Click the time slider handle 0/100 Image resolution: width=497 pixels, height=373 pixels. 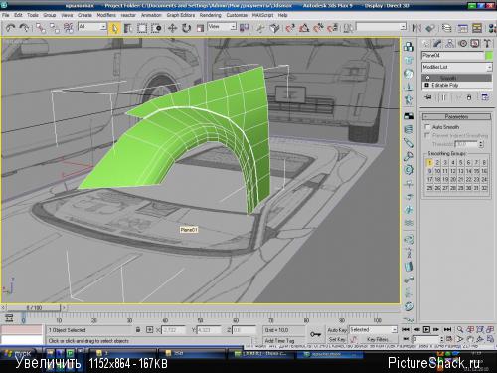tap(35, 308)
